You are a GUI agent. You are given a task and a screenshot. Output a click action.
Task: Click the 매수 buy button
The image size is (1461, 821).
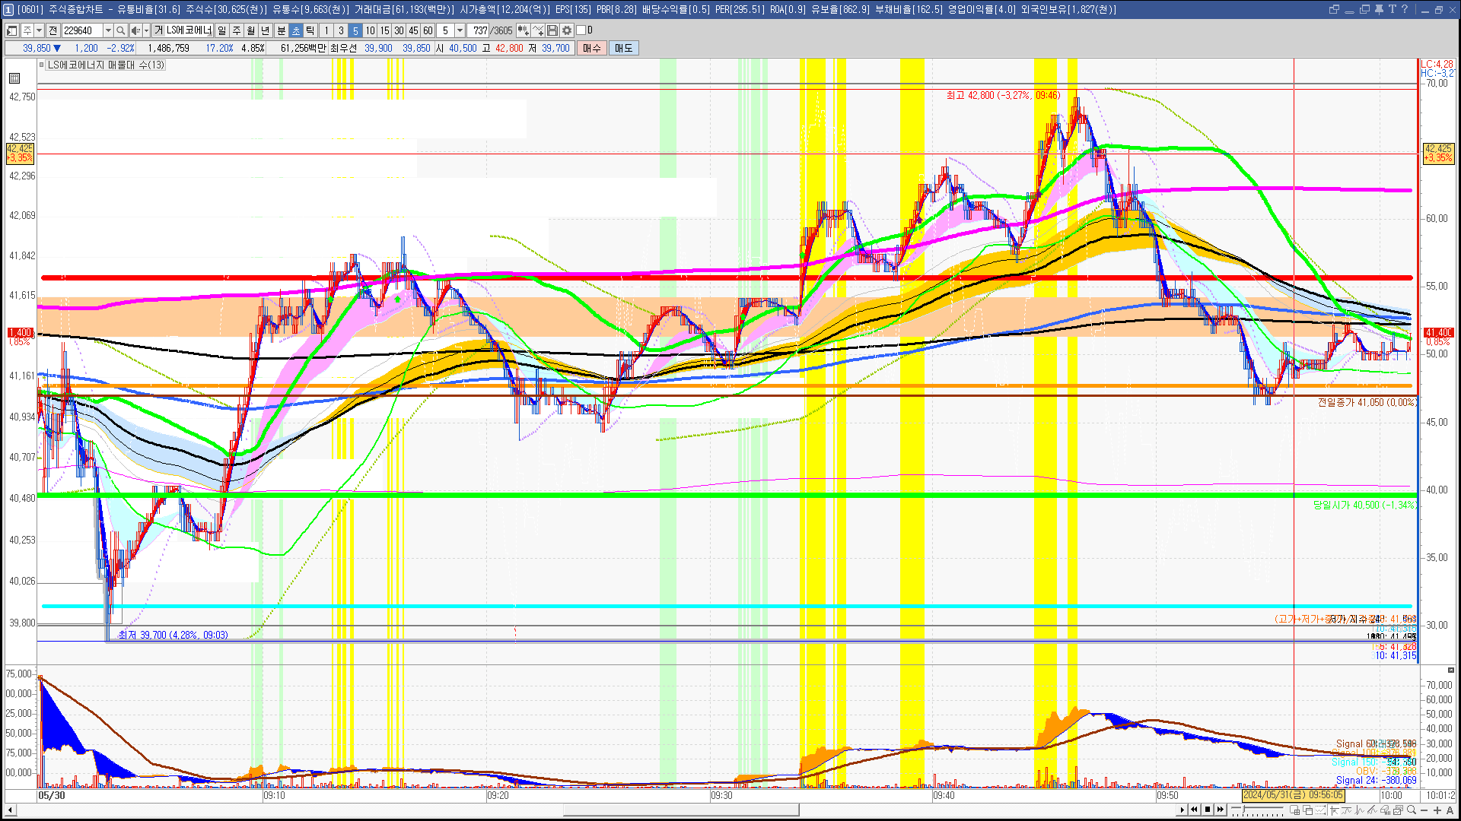tap(591, 48)
